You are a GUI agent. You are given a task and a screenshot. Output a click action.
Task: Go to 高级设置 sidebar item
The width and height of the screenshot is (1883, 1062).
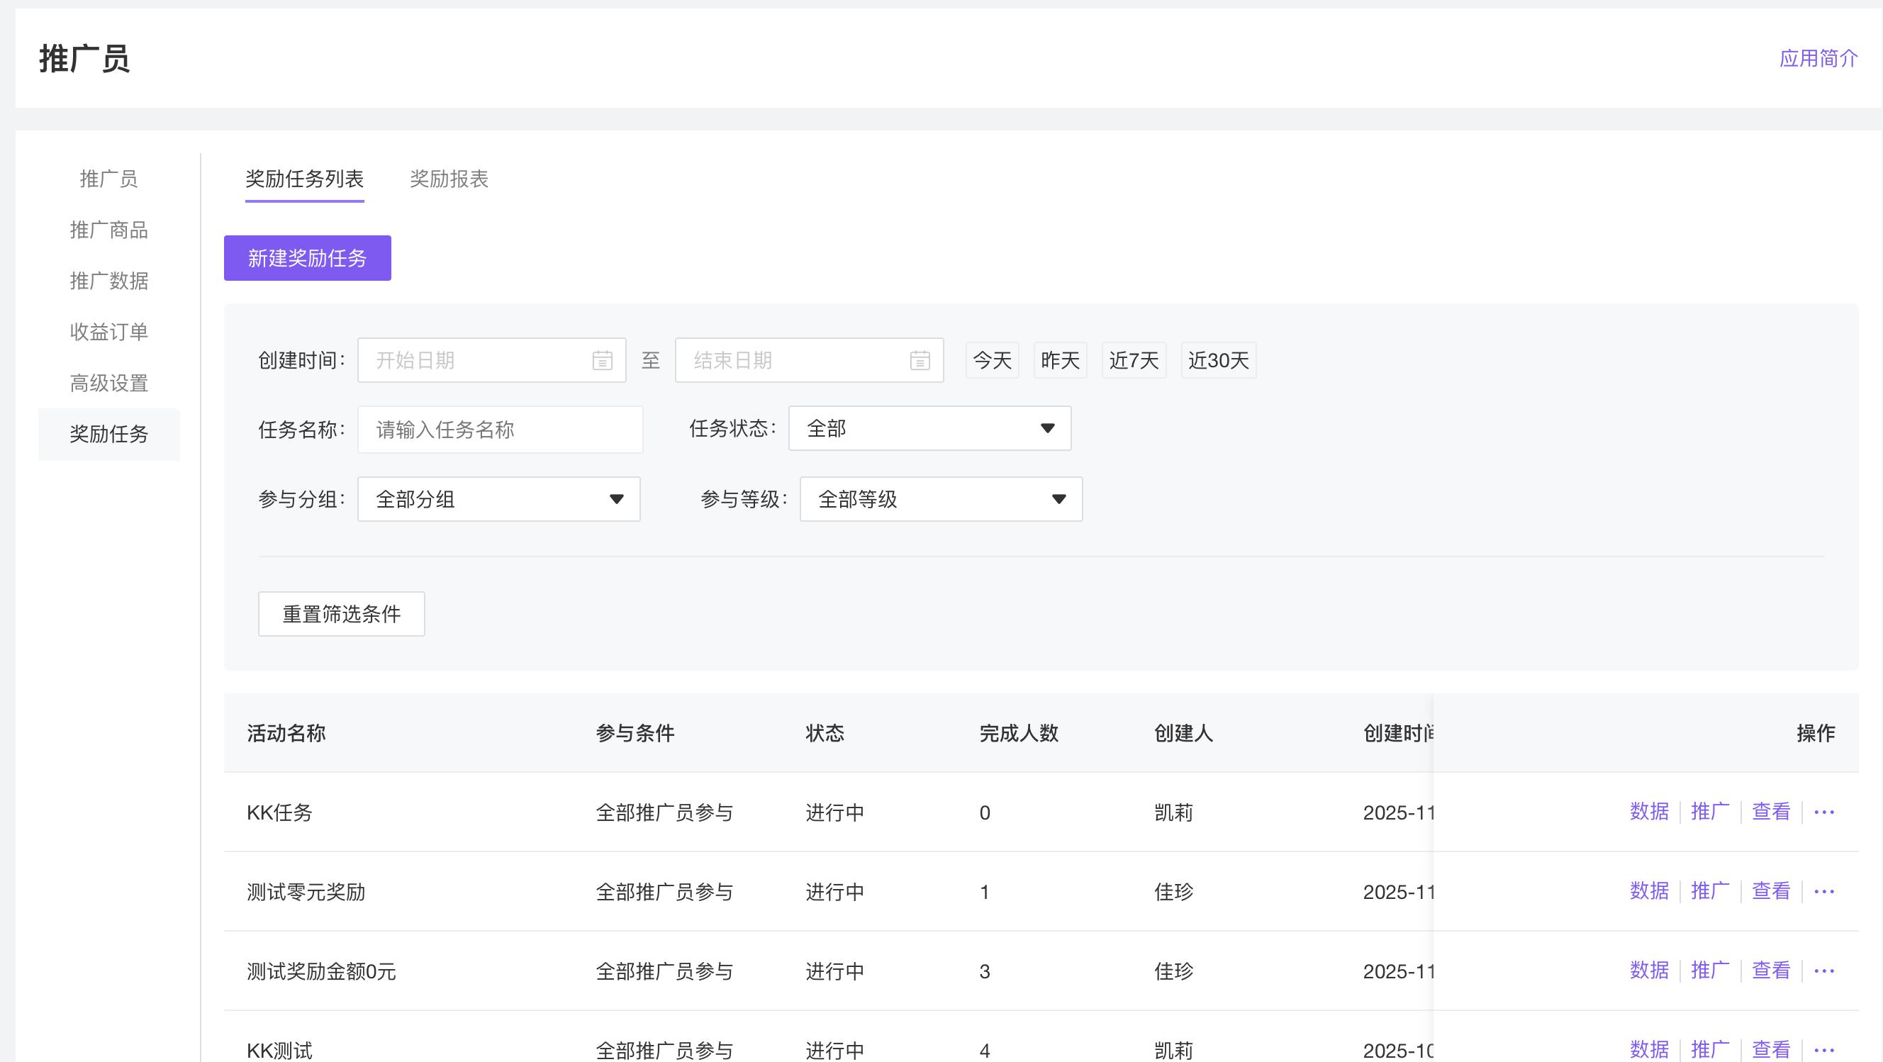pyautogui.click(x=109, y=383)
